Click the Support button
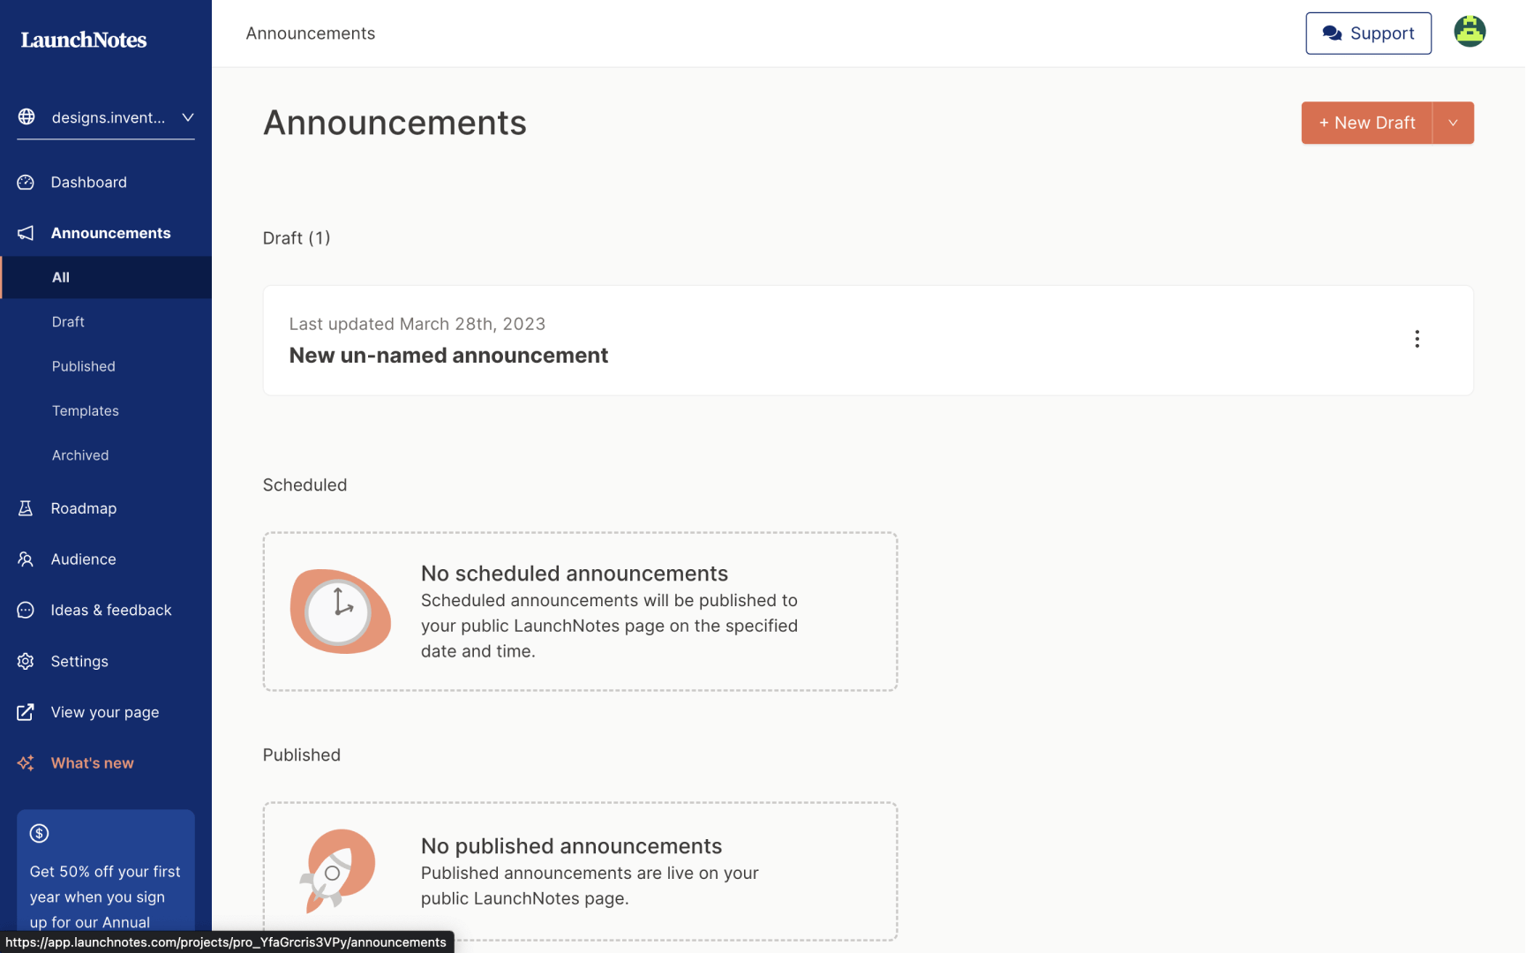Image resolution: width=1526 pixels, height=953 pixels. (x=1368, y=34)
